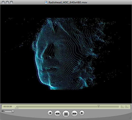Image resolution: width=132 pixels, height=120 pixels.
Task: Click the playhead marker on the timeline
Action: pos(98,106)
